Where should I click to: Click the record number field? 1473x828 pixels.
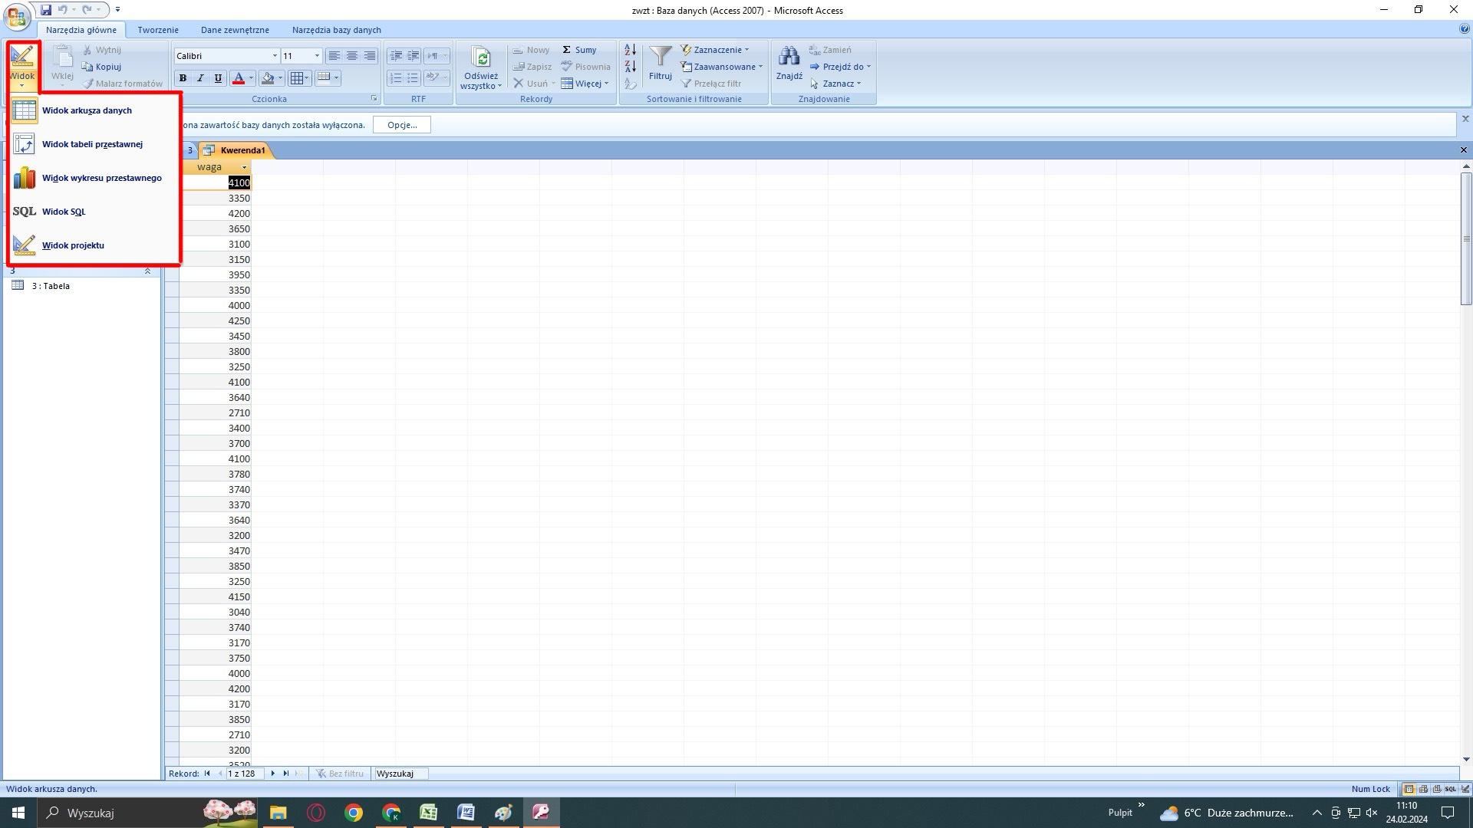[244, 774]
